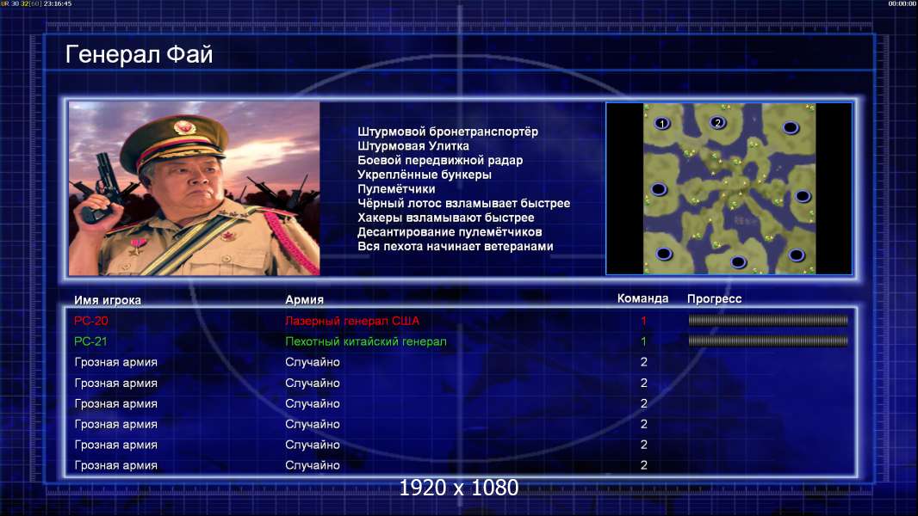Click the 00:00:00 timer overlay
Screen dimensions: 918x516
902,3
